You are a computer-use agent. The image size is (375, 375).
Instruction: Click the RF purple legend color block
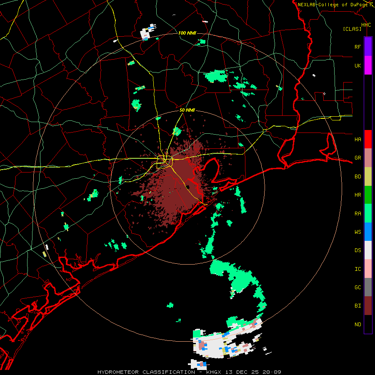tap(368, 47)
